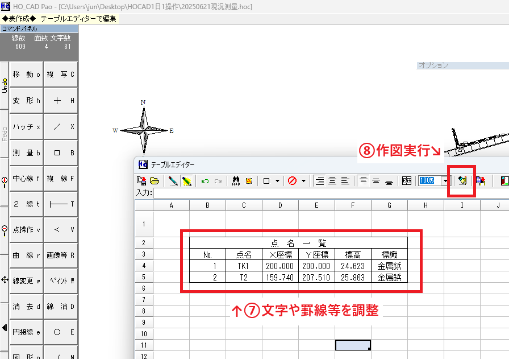Click the red prohibition circle icon
This screenshot has height=359, width=509.
point(292,181)
